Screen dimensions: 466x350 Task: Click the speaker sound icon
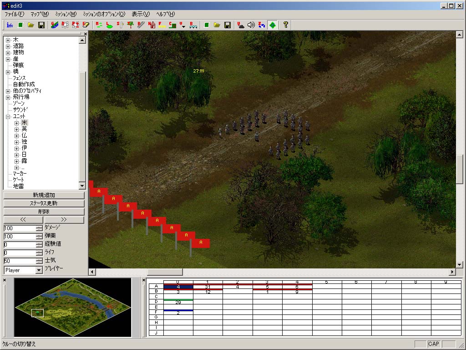click(x=251, y=25)
